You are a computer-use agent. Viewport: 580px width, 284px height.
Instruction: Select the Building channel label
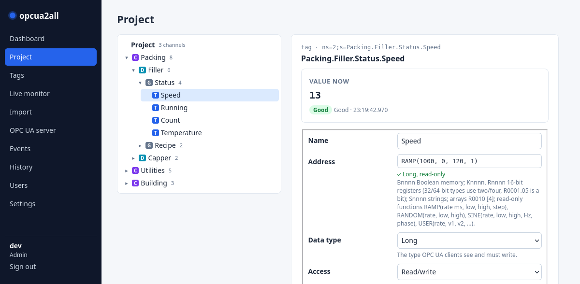(x=154, y=183)
